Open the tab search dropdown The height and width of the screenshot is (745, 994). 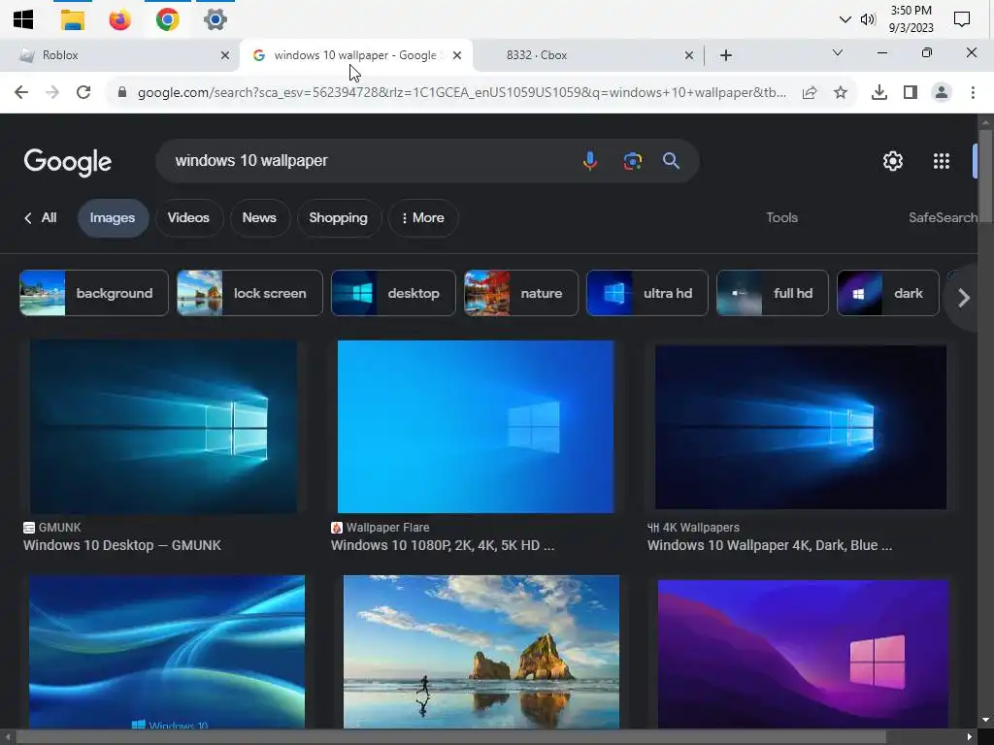click(x=838, y=52)
